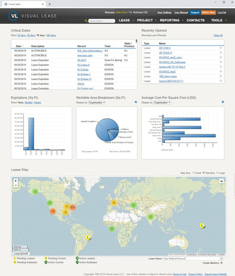The image size is (235, 276).
Task: Select the Large map size option
Action: [217, 172]
